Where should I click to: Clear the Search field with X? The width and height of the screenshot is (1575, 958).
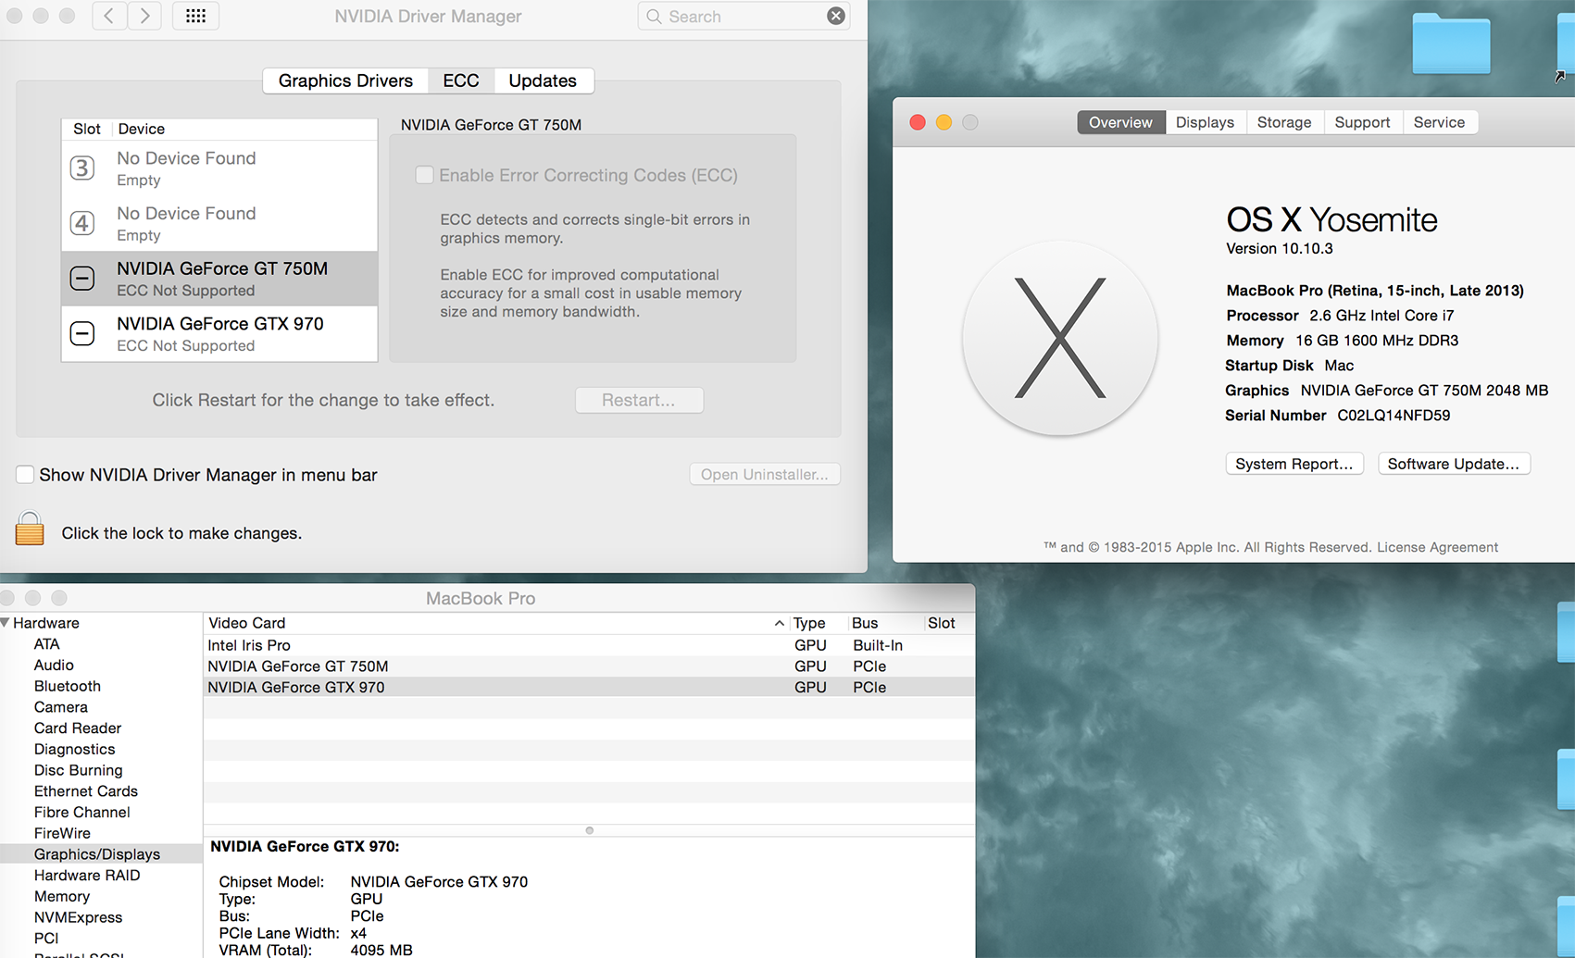835,16
